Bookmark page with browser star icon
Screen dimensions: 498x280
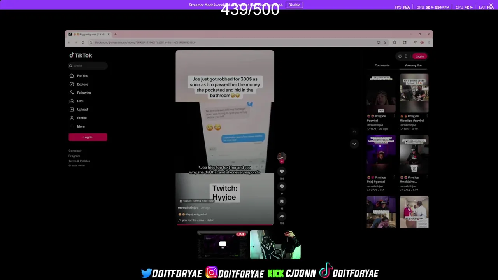(x=385, y=42)
